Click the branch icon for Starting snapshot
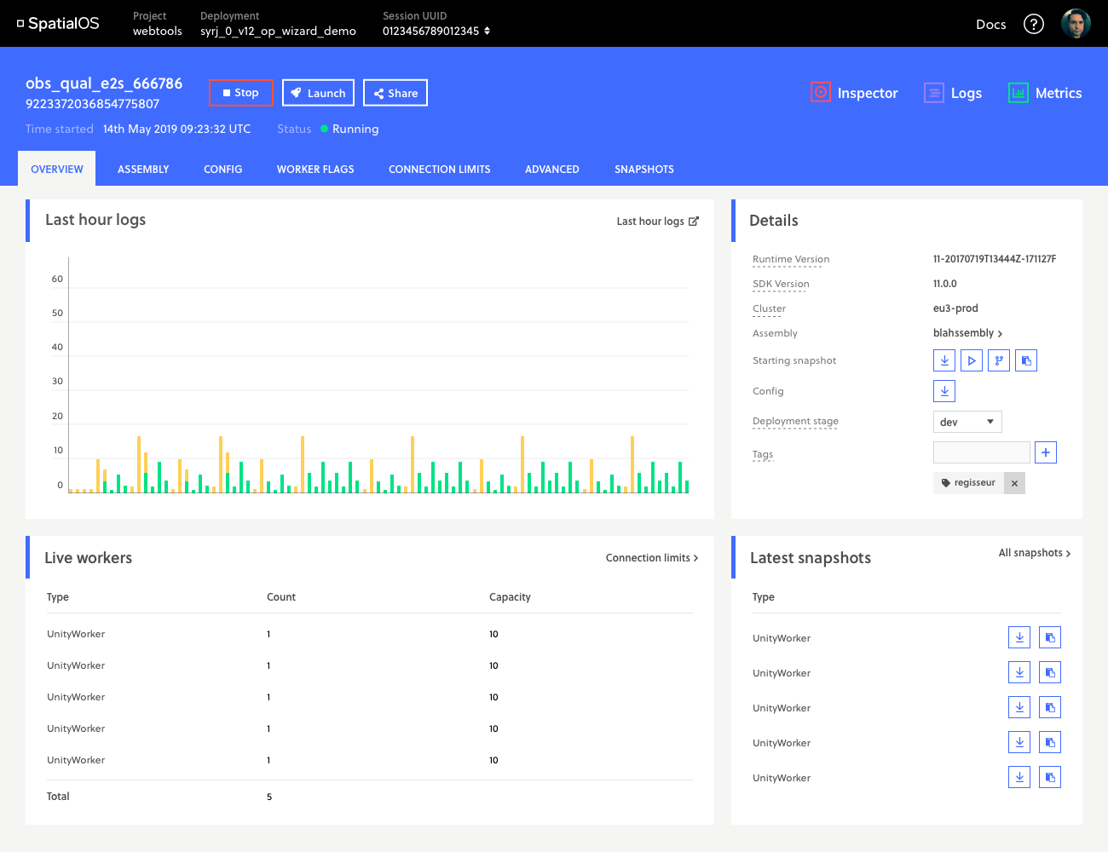 (999, 360)
